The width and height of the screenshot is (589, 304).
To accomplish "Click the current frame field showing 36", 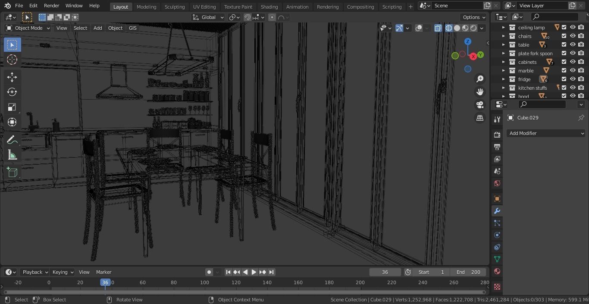I will pos(385,272).
